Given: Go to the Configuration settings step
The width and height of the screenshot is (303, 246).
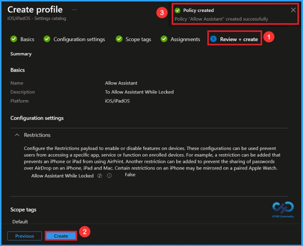Looking at the screenshot, I should 79,39.
